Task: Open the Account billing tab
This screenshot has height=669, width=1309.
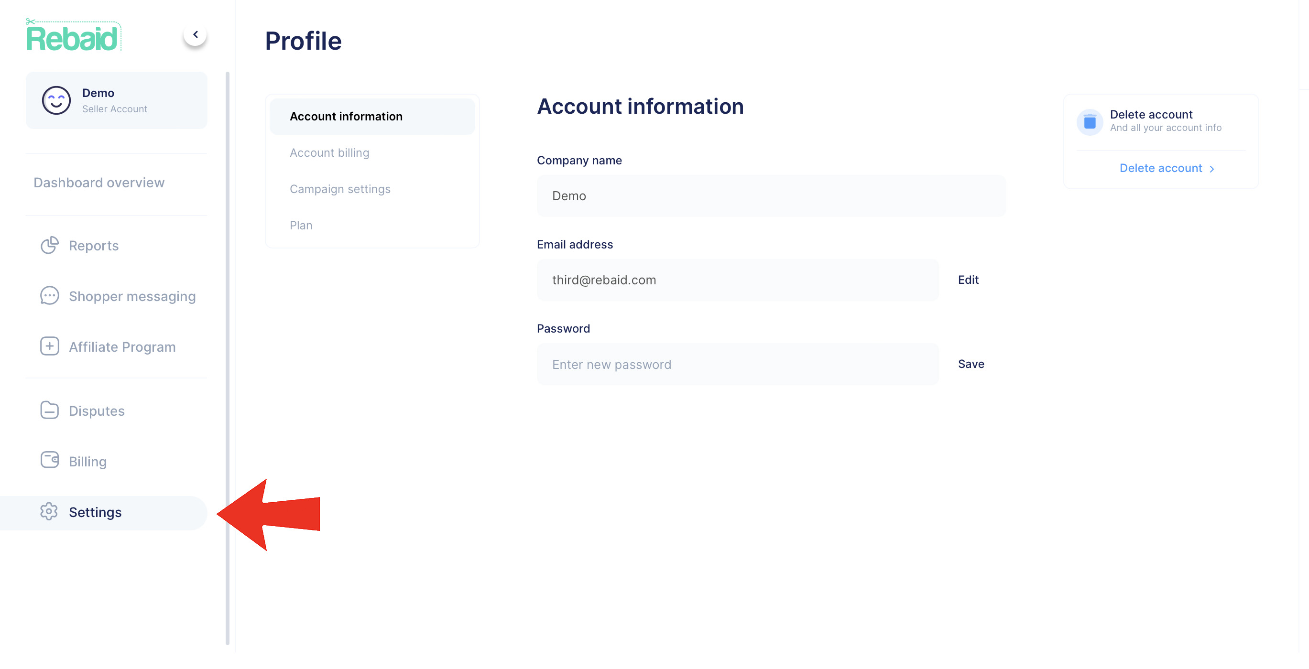Action: coord(329,153)
